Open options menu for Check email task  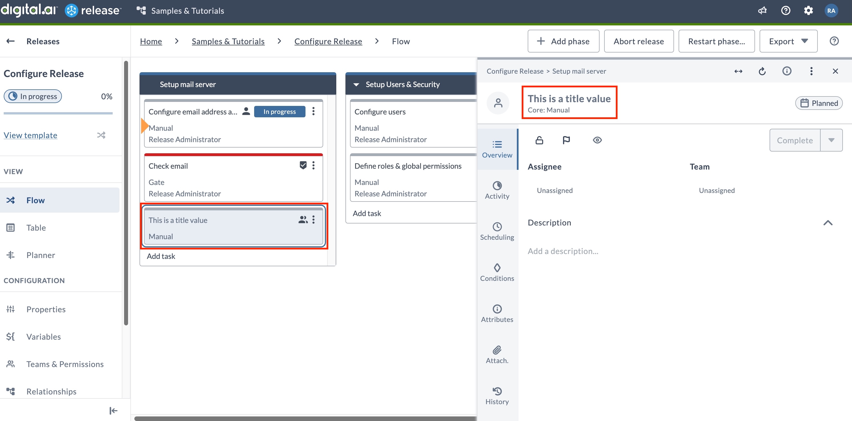click(313, 166)
